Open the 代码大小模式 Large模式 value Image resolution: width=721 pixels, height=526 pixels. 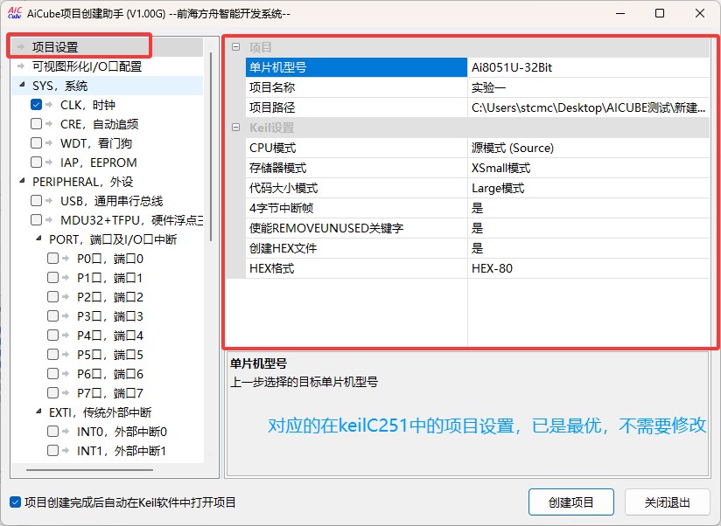coord(588,188)
